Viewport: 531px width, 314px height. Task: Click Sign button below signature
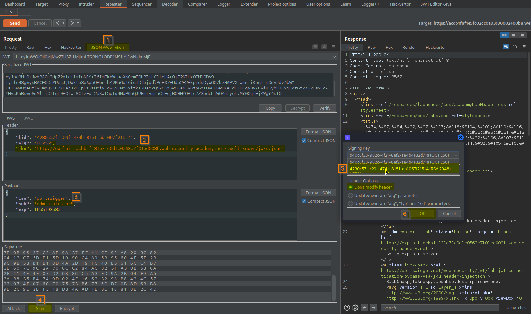[40, 308]
